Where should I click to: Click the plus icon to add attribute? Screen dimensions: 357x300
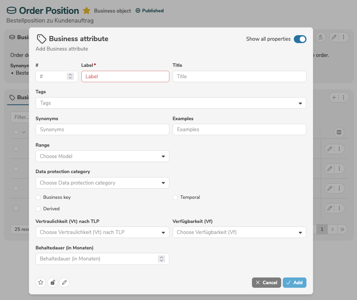click(x=334, y=97)
